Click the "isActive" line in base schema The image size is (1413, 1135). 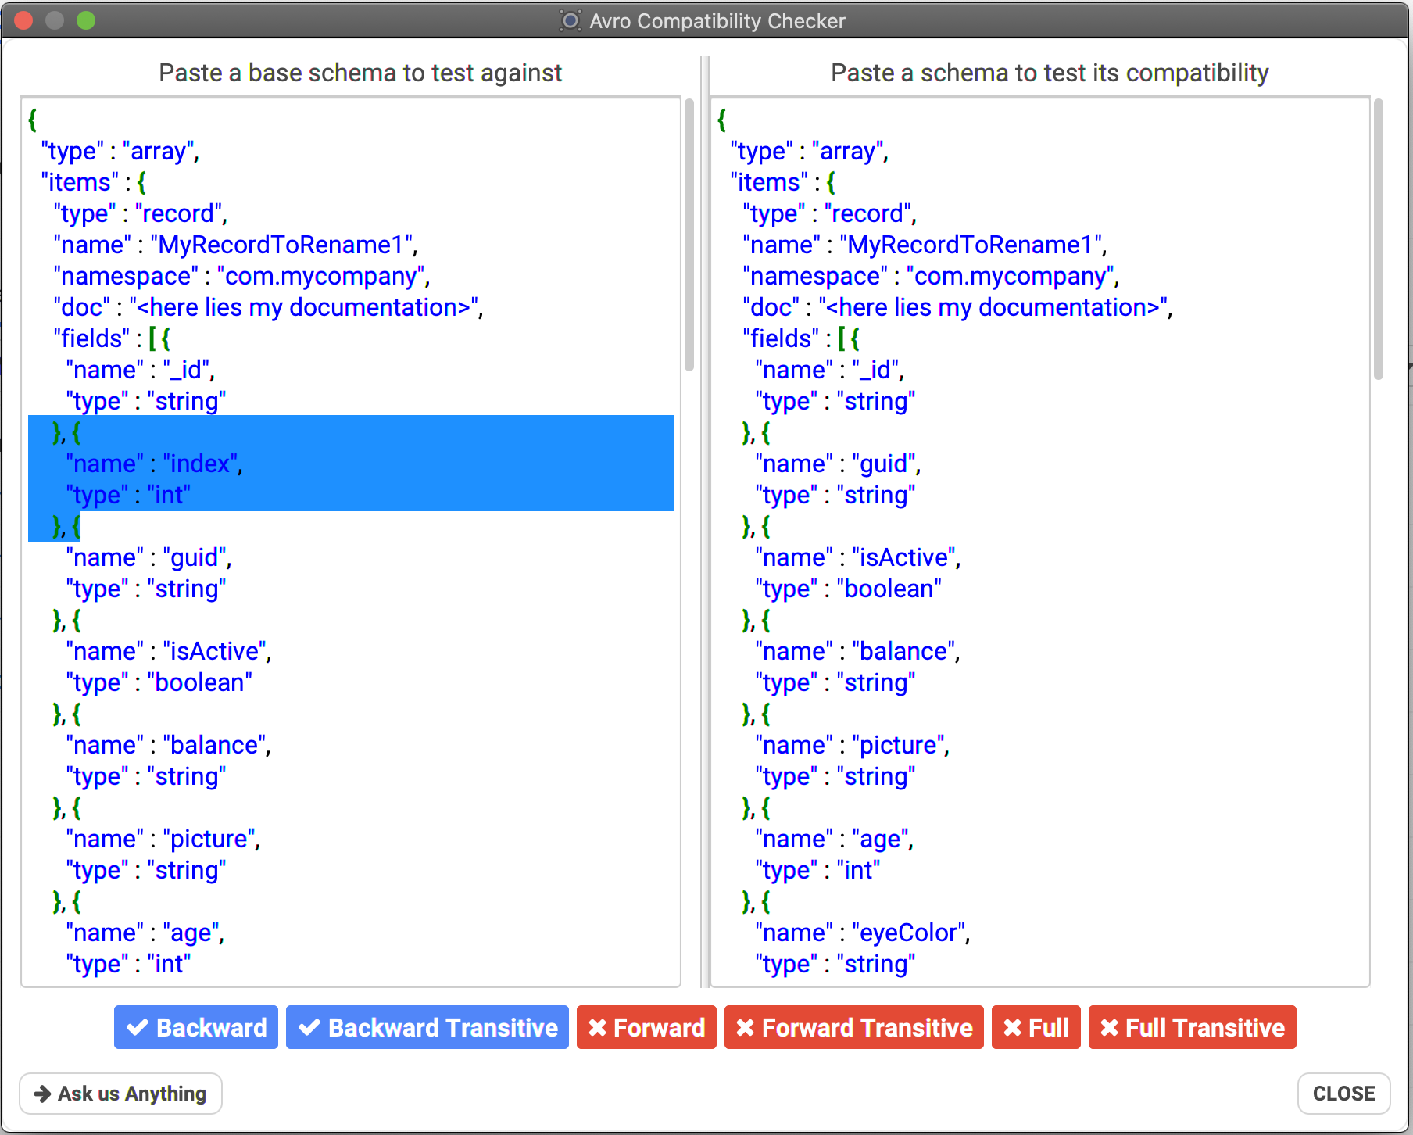coord(169,651)
